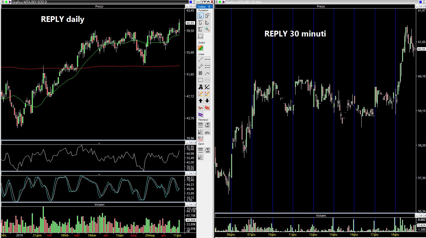Click the 60,85 price label on 30 Min chart
This screenshot has width=426, height=238.
(421, 49)
